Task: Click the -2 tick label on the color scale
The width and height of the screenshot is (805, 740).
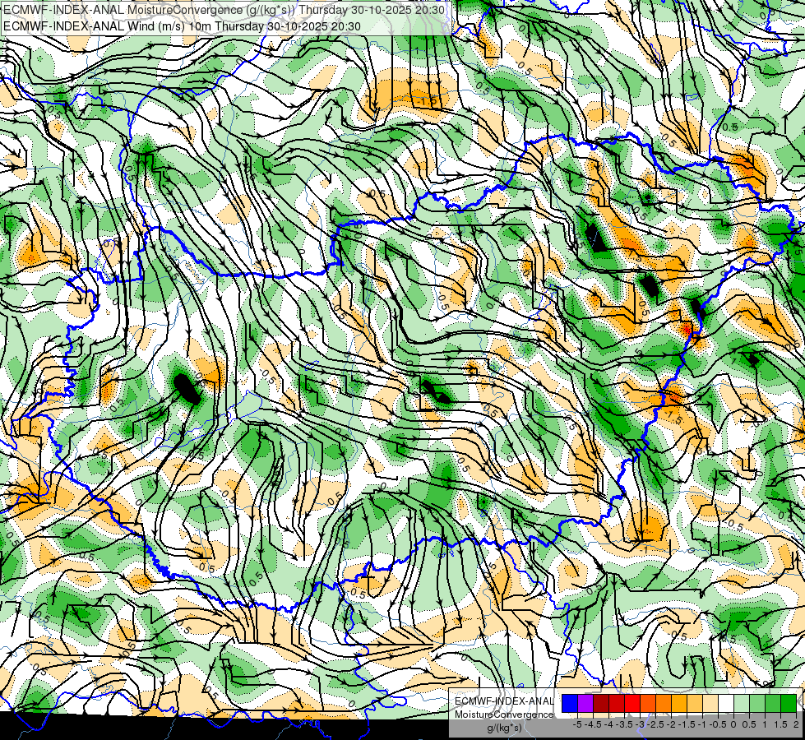Action: [671, 724]
